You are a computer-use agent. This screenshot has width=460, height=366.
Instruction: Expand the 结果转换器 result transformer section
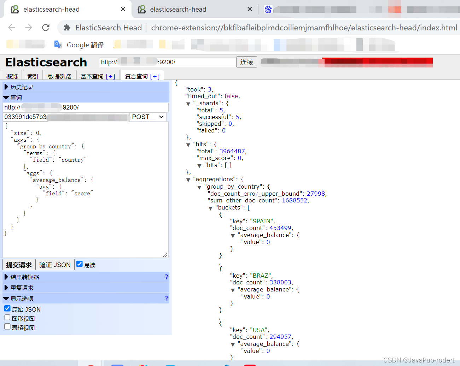point(86,277)
